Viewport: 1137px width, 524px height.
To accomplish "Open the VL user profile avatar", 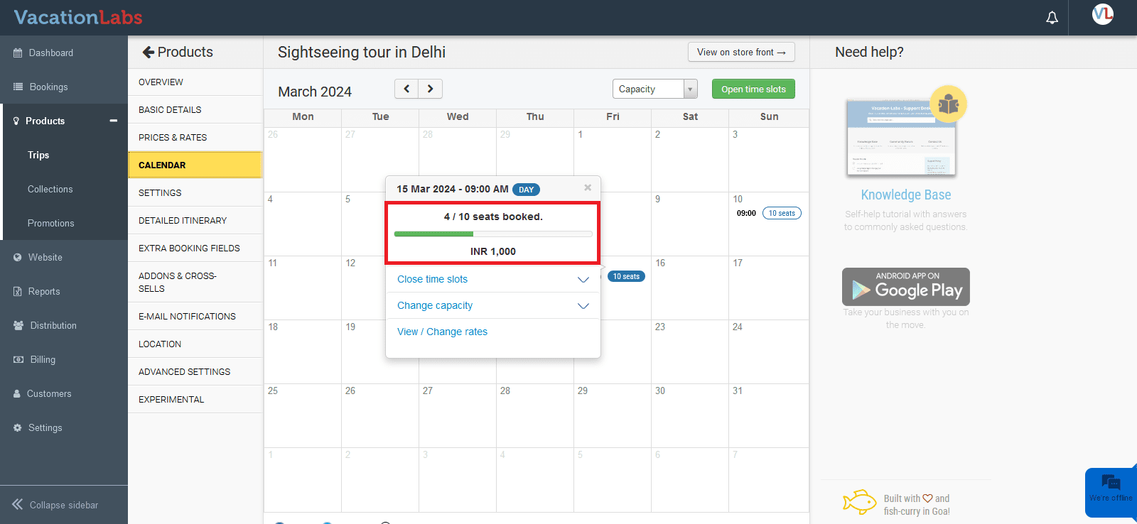I will coord(1102,14).
